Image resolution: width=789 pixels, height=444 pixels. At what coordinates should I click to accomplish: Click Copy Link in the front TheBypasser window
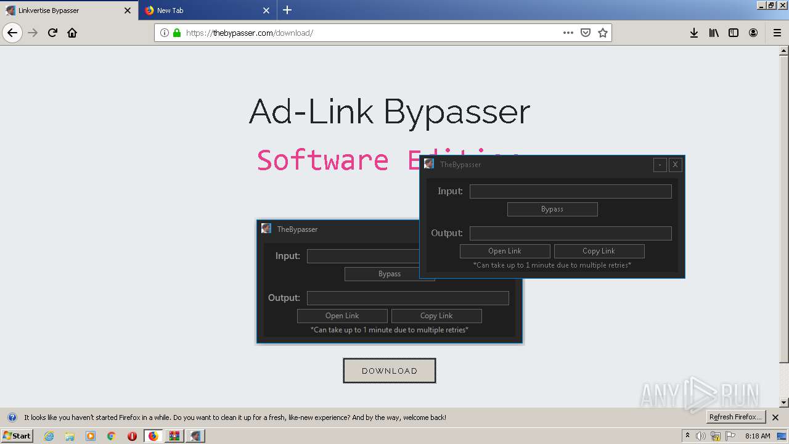(x=599, y=251)
